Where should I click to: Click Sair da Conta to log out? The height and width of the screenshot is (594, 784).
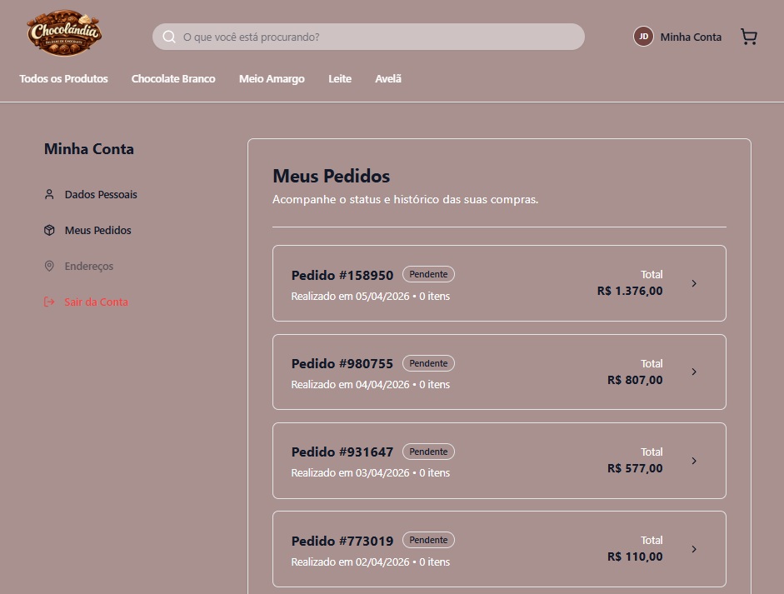click(96, 302)
